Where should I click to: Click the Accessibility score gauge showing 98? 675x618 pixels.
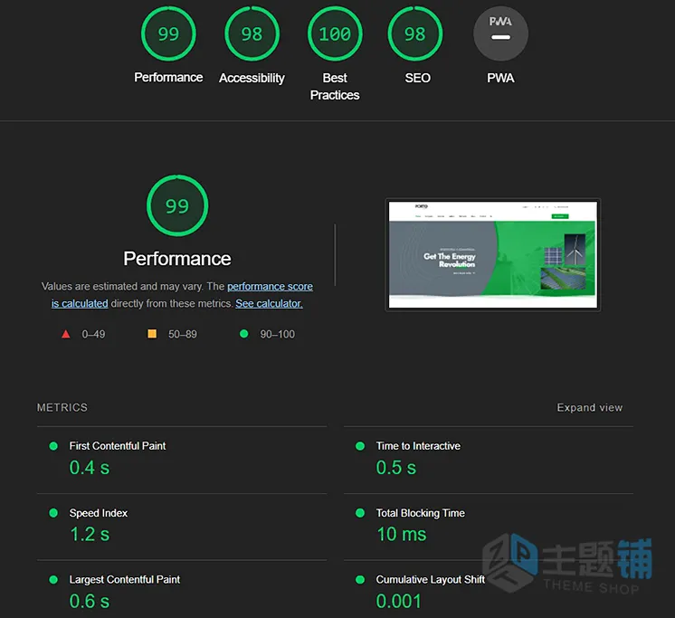(252, 33)
